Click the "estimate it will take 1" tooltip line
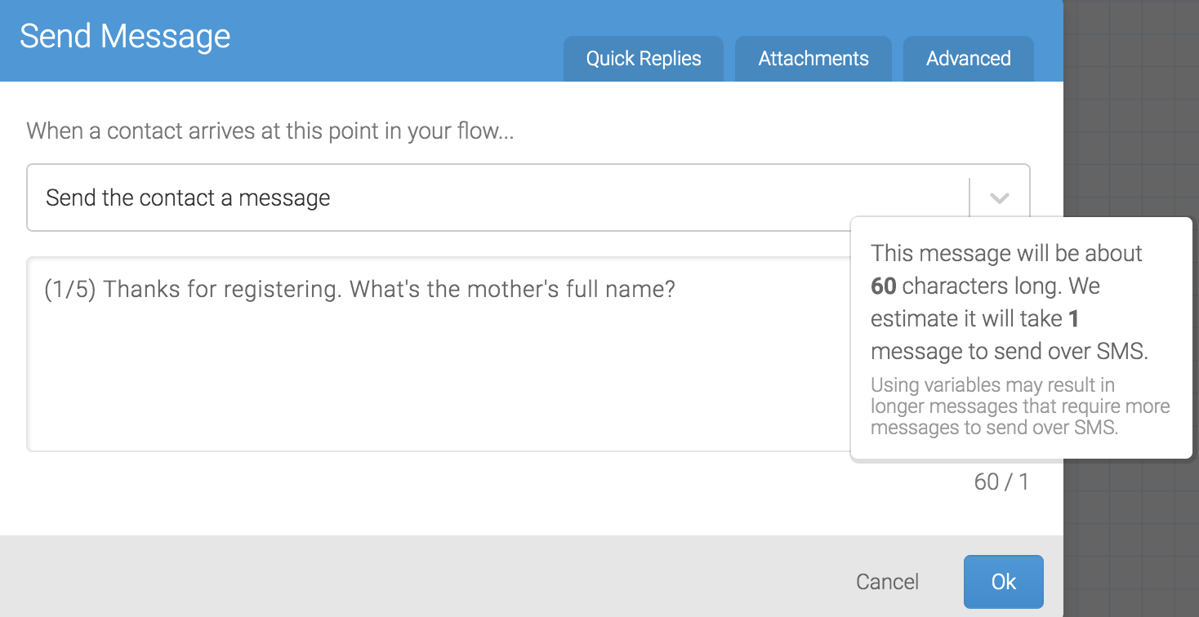The width and height of the screenshot is (1199, 617). point(975,319)
